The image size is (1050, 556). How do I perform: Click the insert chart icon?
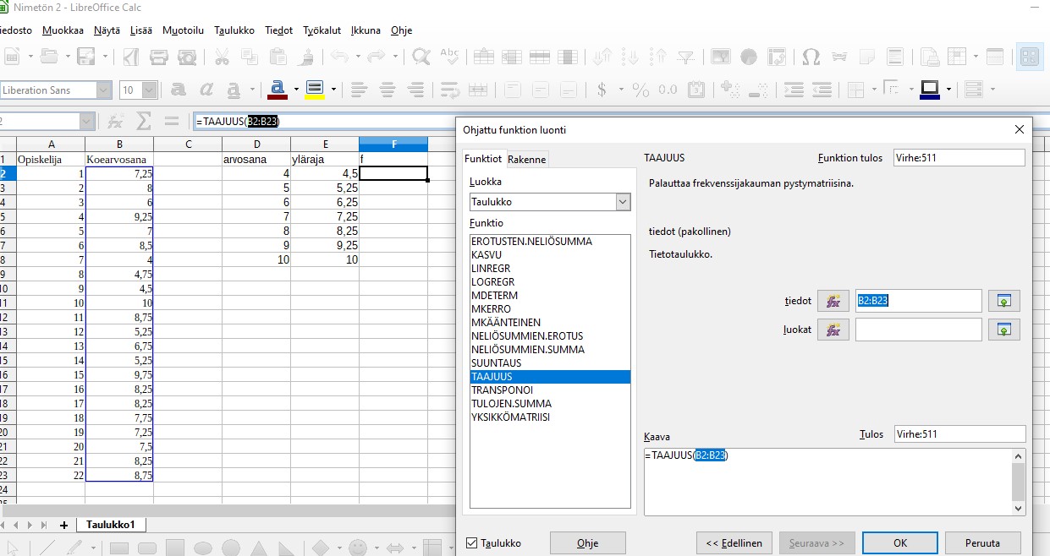click(748, 57)
